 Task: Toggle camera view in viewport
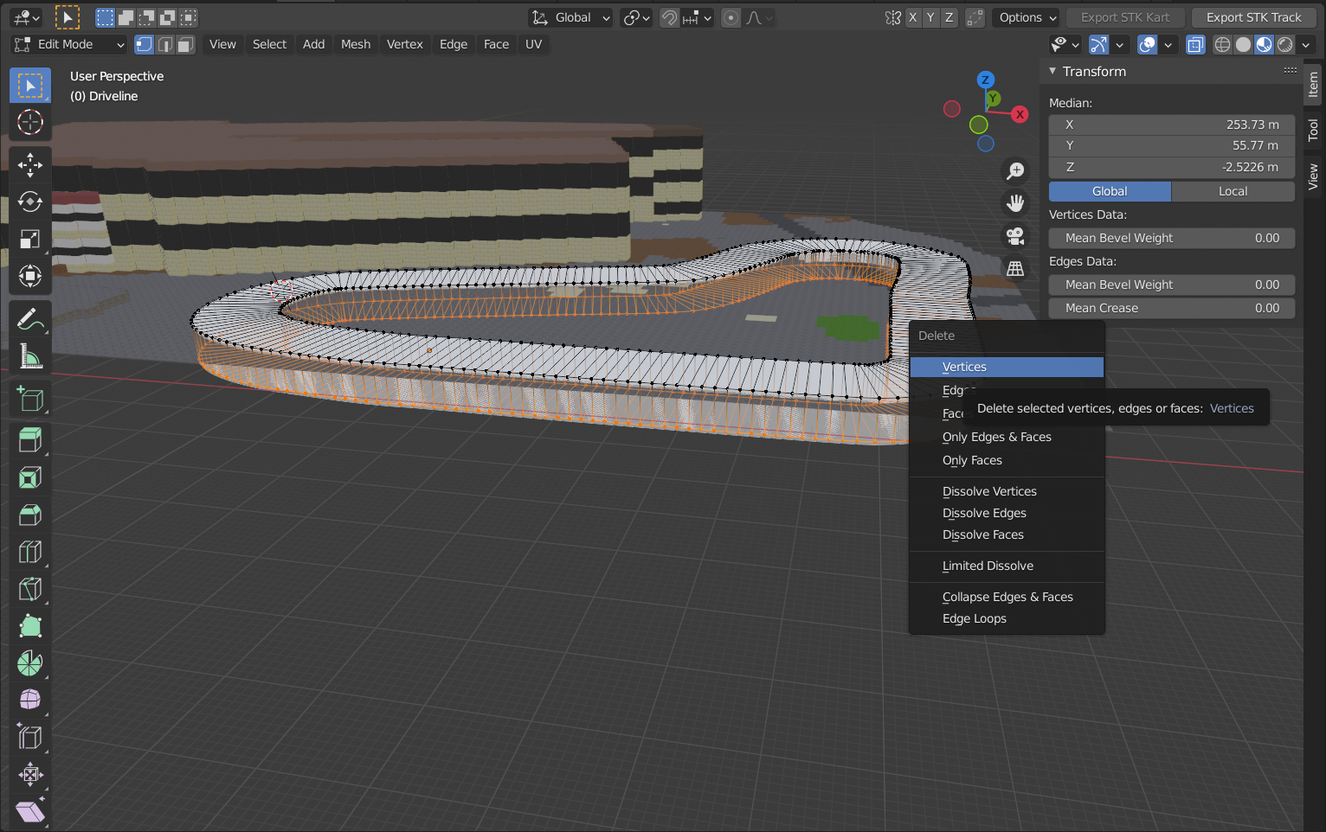click(x=1015, y=236)
